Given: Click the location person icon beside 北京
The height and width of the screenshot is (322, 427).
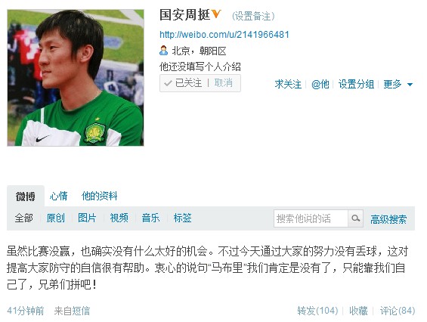Looking at the screenshot, I should [x=163, y=51].
